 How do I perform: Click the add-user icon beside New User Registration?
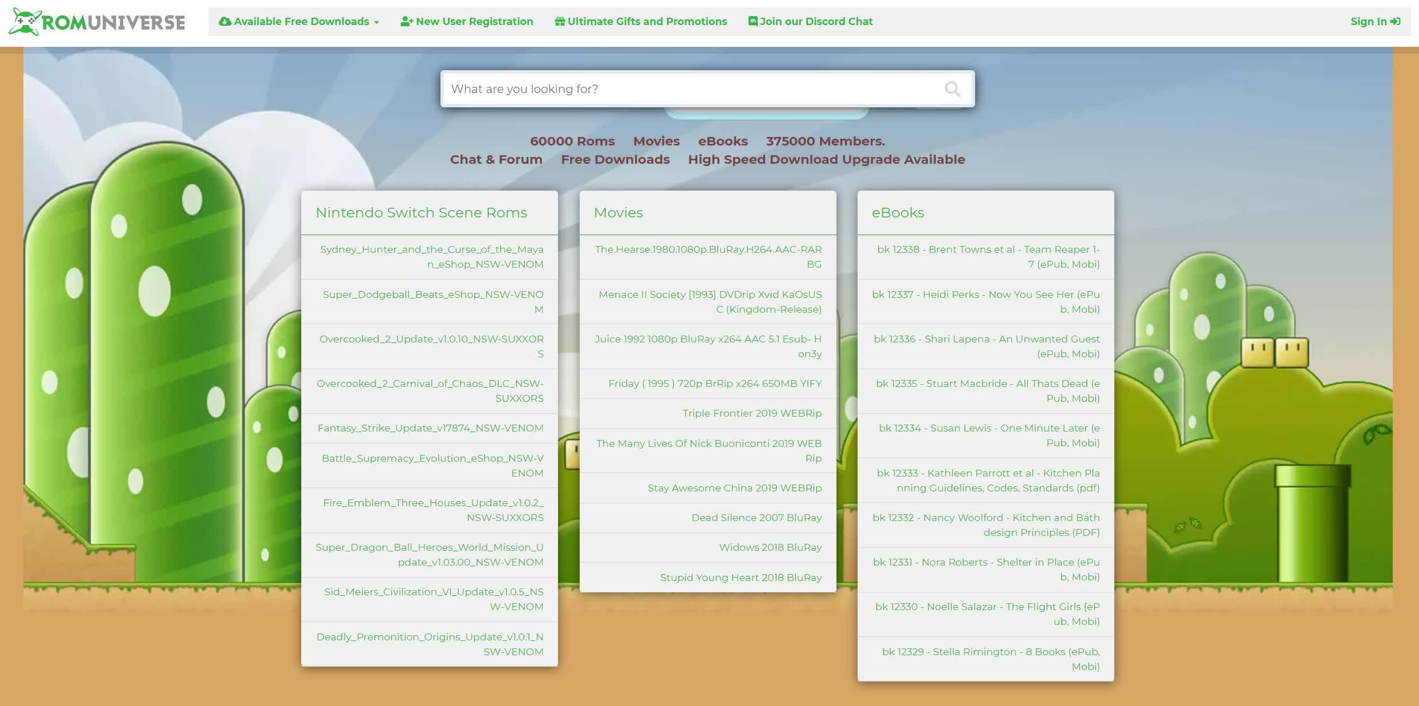coord(407,21)
